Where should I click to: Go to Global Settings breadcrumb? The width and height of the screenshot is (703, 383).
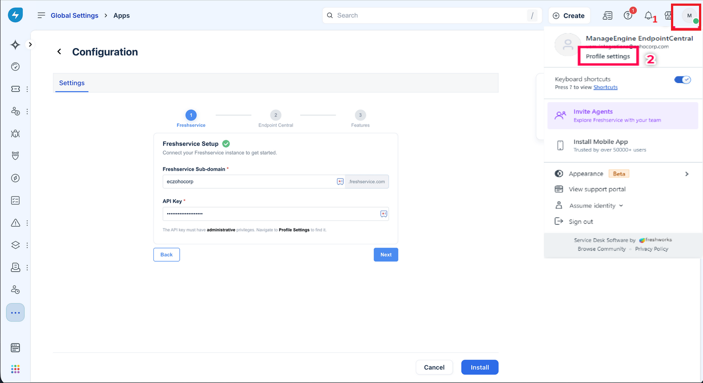[x=74, y=16]
